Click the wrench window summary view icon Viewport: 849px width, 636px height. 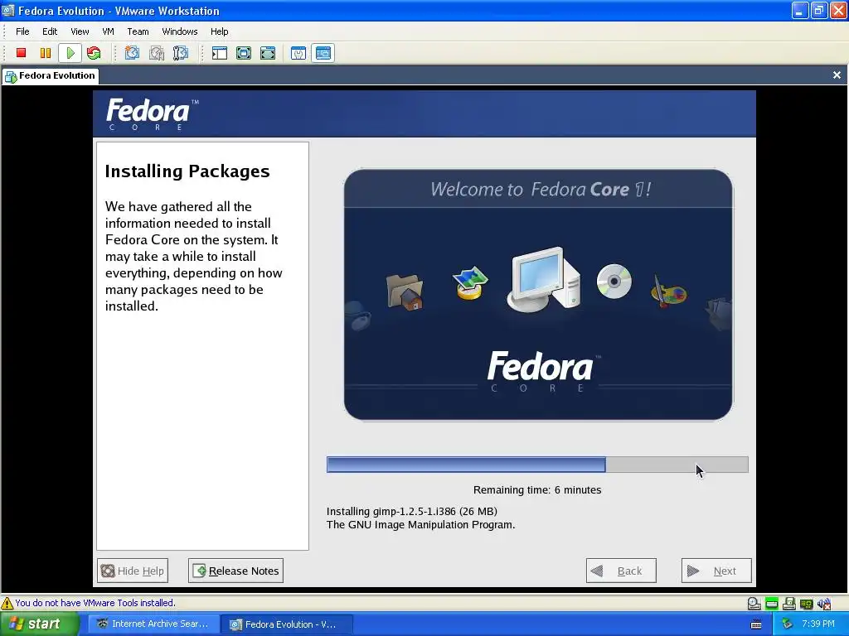[298, 53]
